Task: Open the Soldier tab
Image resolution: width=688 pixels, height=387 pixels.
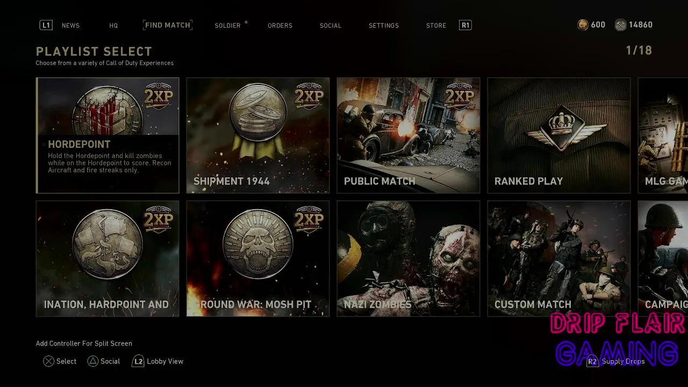Action: 227,25
